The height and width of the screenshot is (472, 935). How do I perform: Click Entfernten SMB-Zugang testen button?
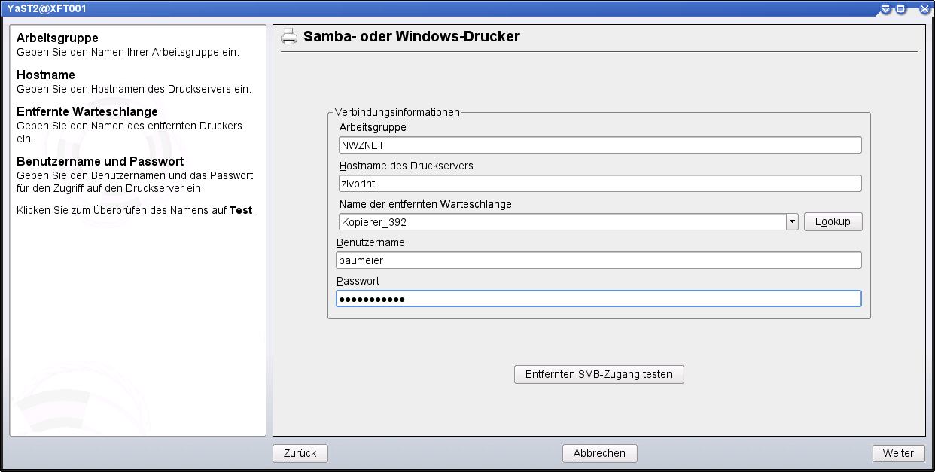[x=598, y=374]
